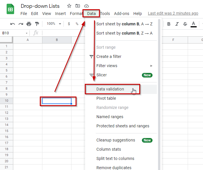Click the Data menu scrollbar
The image size is (203, 170).
pyautogui.click(x=159, y=95)
